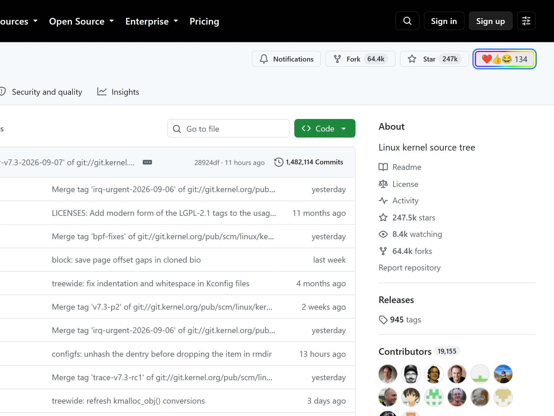Click the '11 months ago' timestamp

[x=319, y=213]
